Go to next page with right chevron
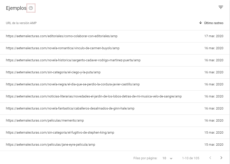Viewport: 230px width, 164px height. coord(221,158)
